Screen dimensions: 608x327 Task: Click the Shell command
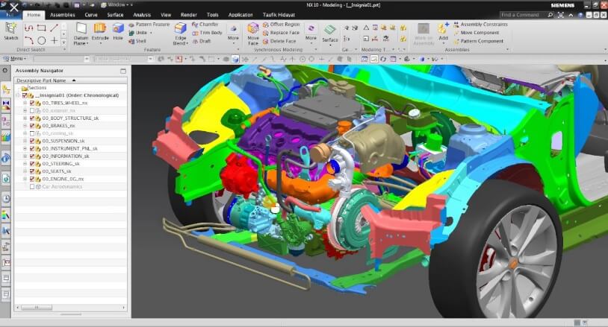pyautogui.click(x=137, y=41)
